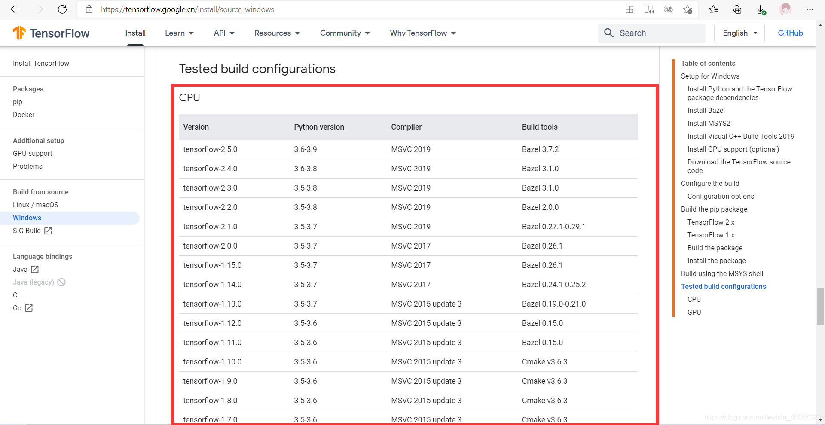Jump to Install Bazel in contents
Screen dimensions: 825x425
[706, 111]
